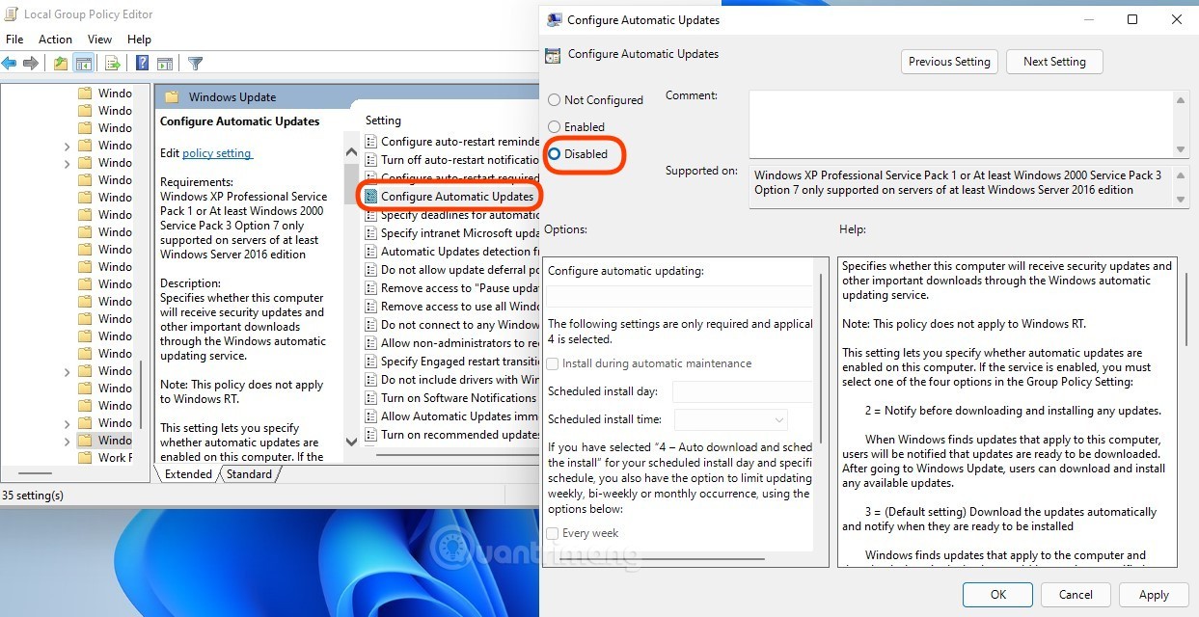Open the policy setting link

click(x=217, y=153)
